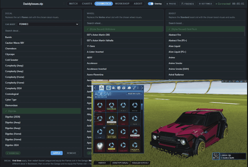Select the Acero-Florentina wheel
The width and height of the screenshot is (248, 167).
tap(124, 75)
